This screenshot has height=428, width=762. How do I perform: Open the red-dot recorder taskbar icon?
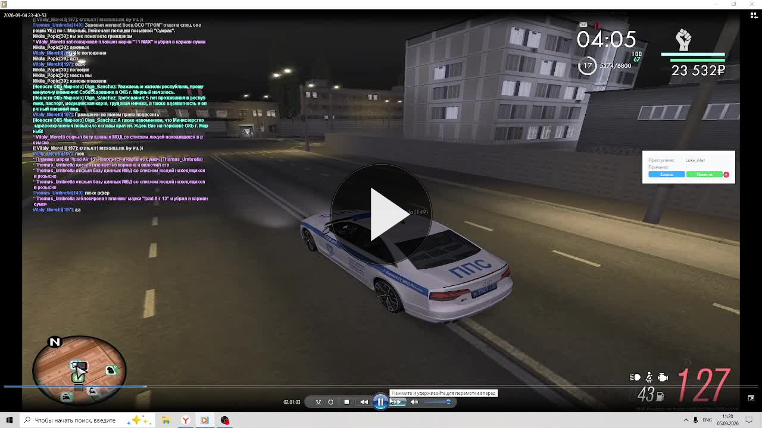click(x=224, y=420)
